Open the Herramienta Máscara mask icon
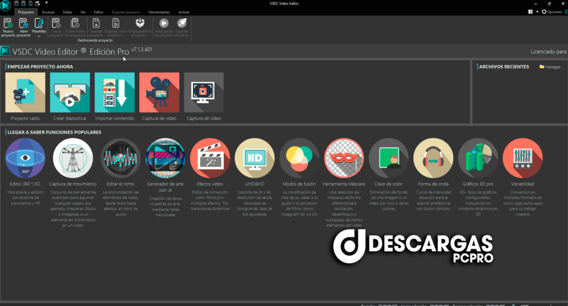 pyautogui.click(x=344, y=158)
